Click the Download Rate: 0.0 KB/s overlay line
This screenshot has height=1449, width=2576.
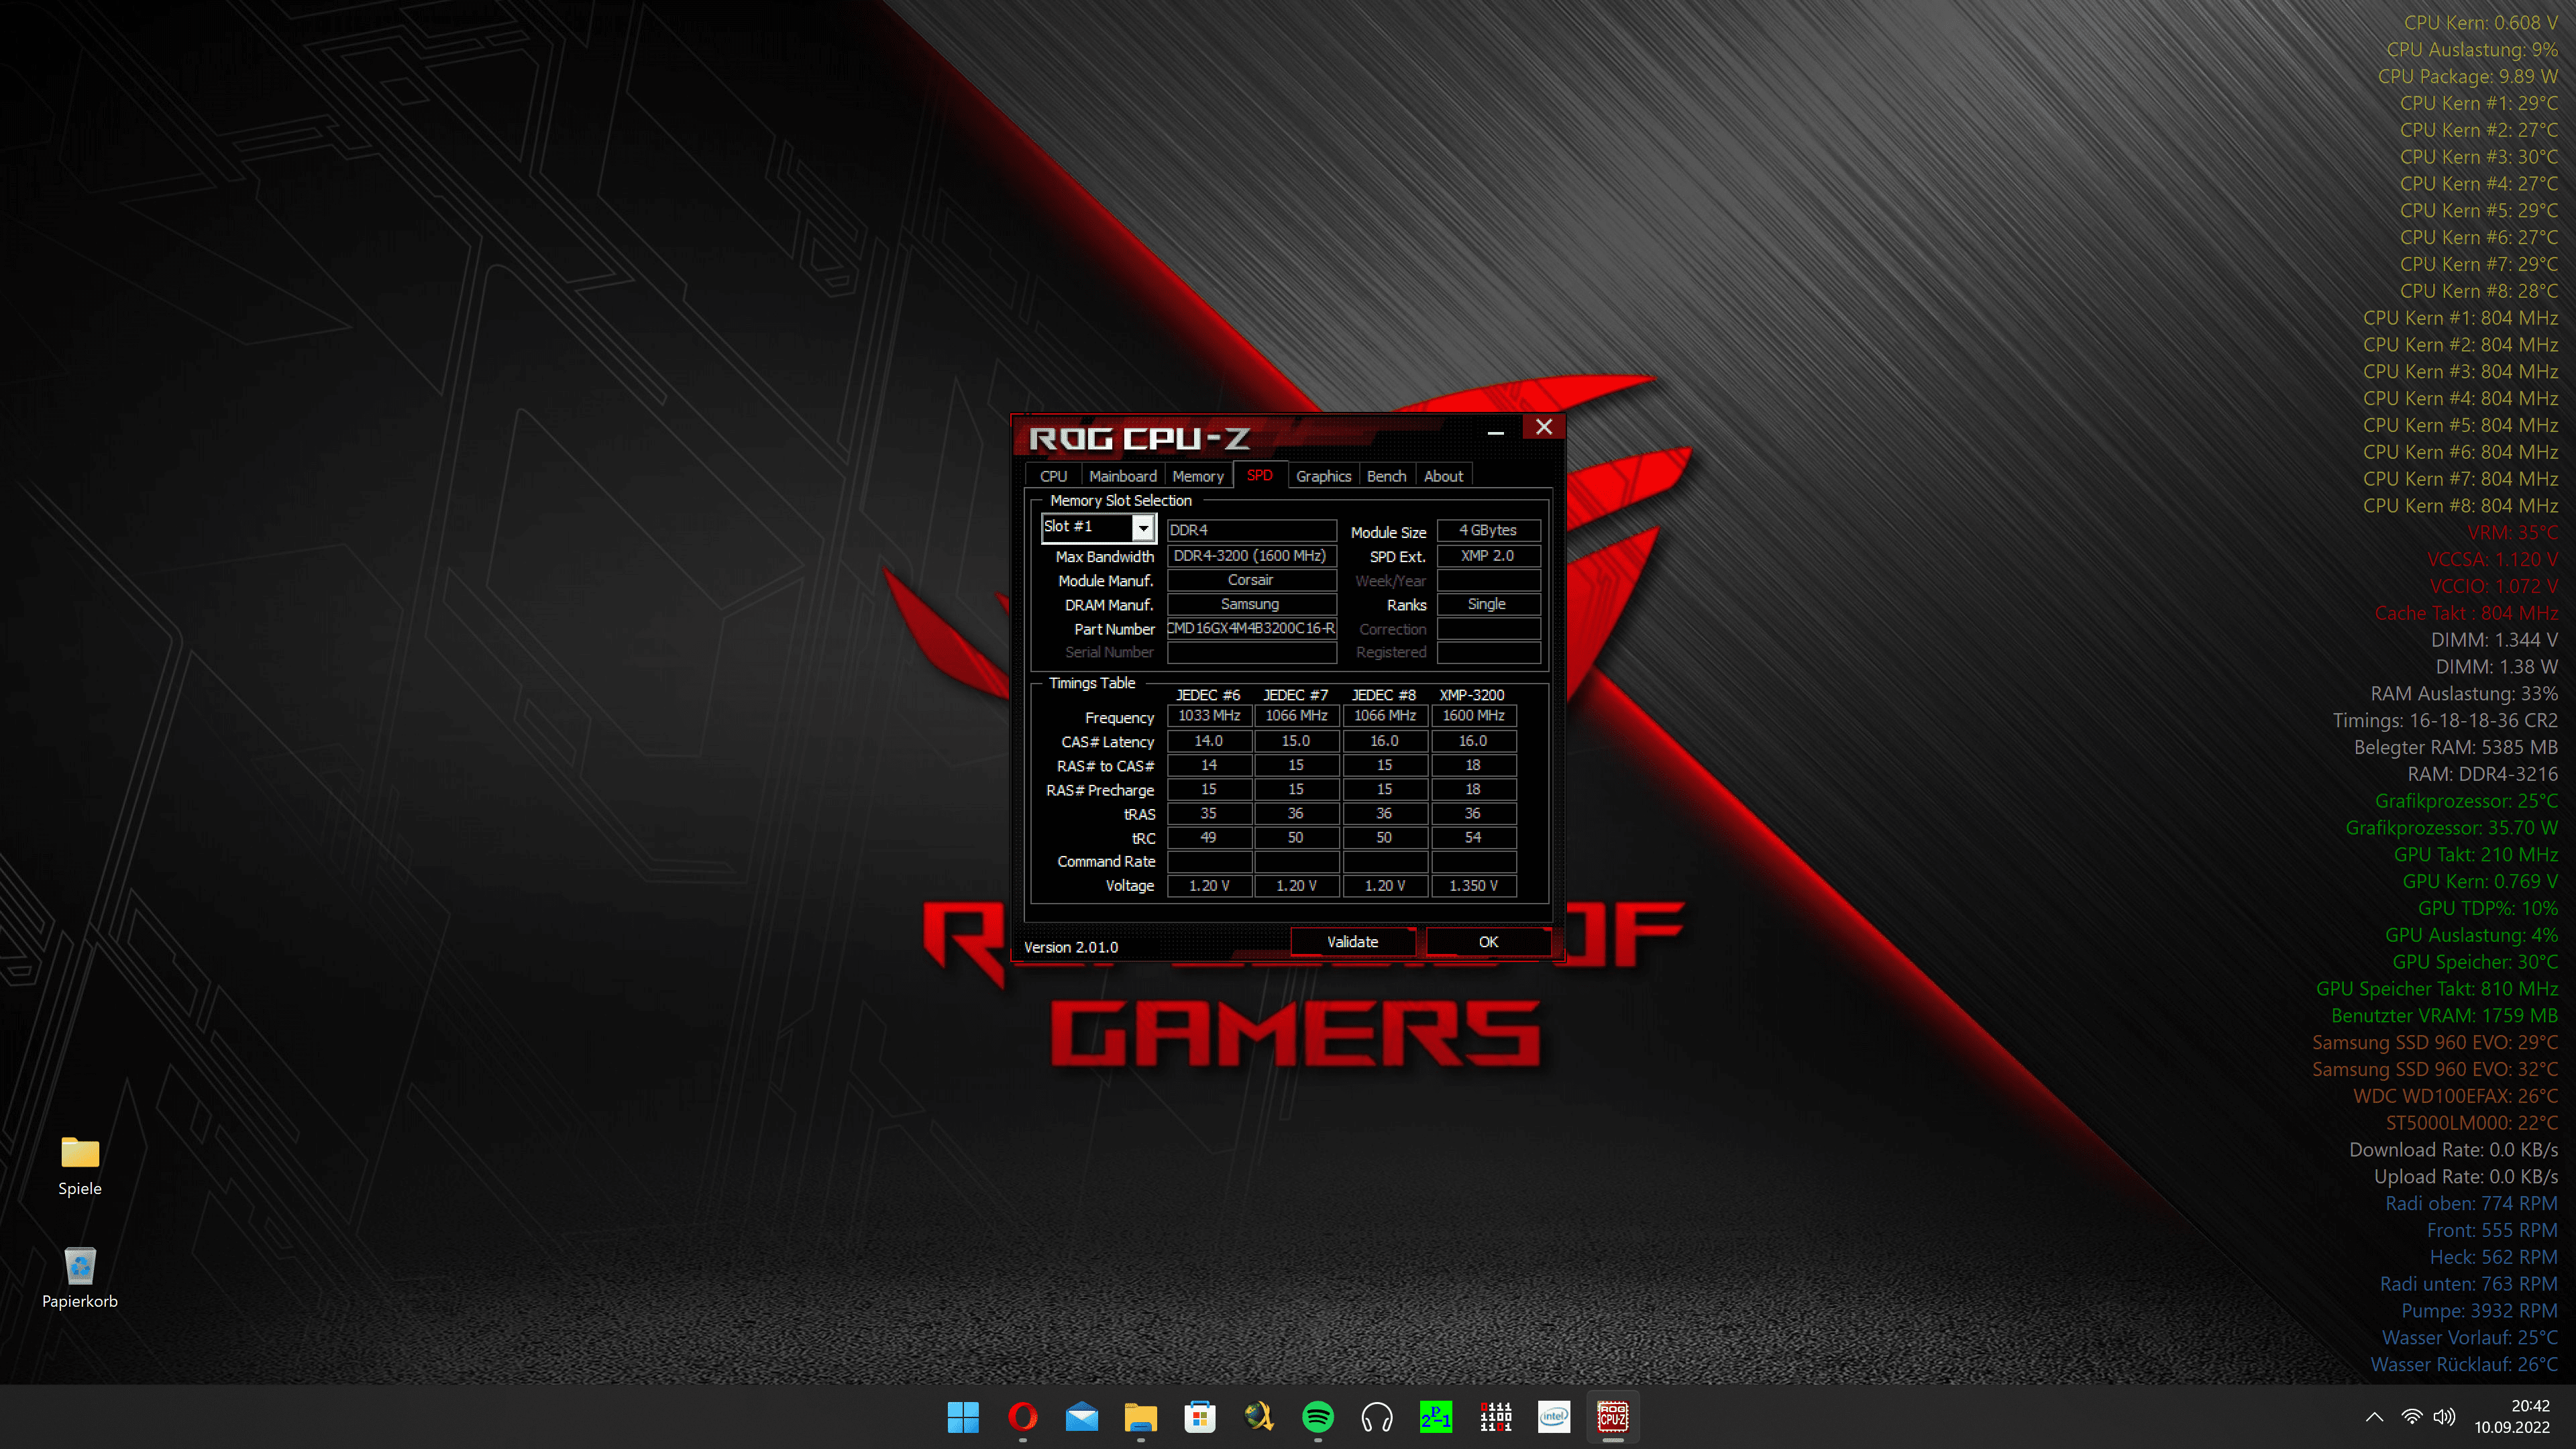(2453, 1150)
